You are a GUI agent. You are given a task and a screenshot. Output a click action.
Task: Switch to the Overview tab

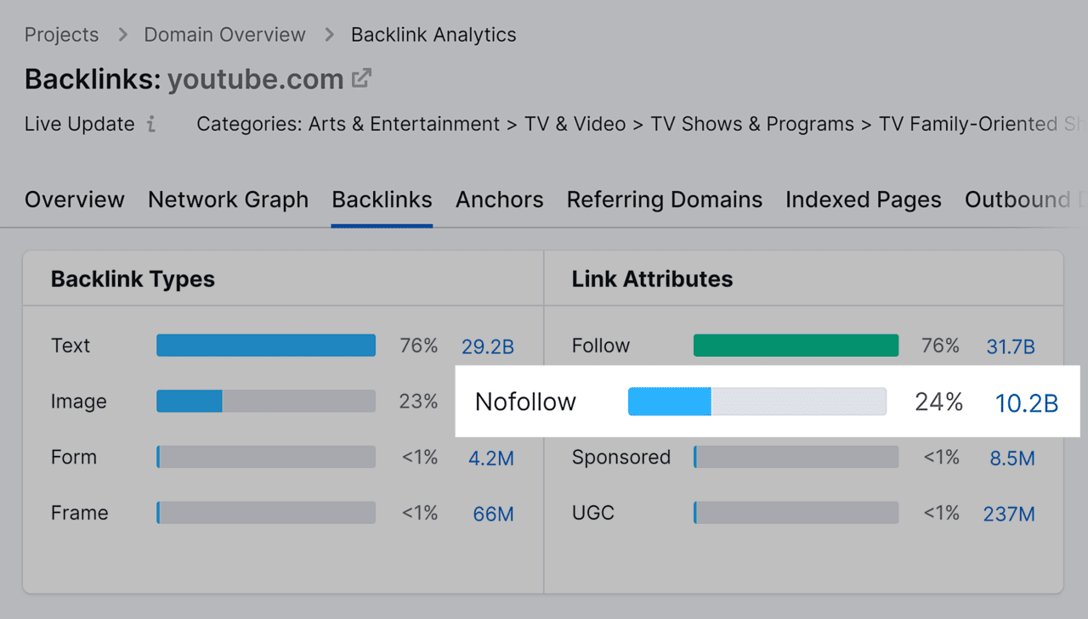tap(74, 200)
